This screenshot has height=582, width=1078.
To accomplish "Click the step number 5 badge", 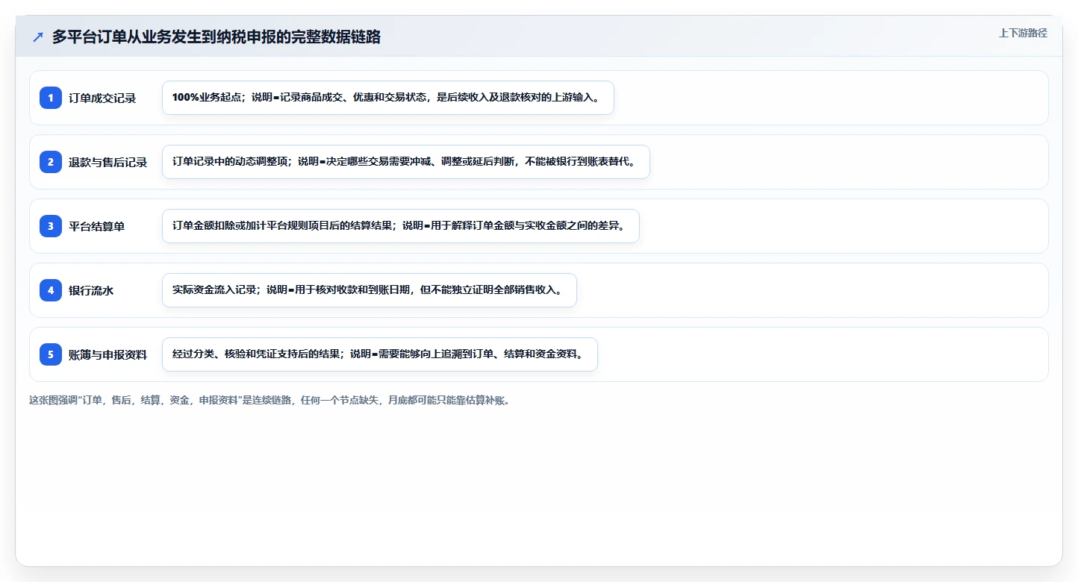I will 51,354.
